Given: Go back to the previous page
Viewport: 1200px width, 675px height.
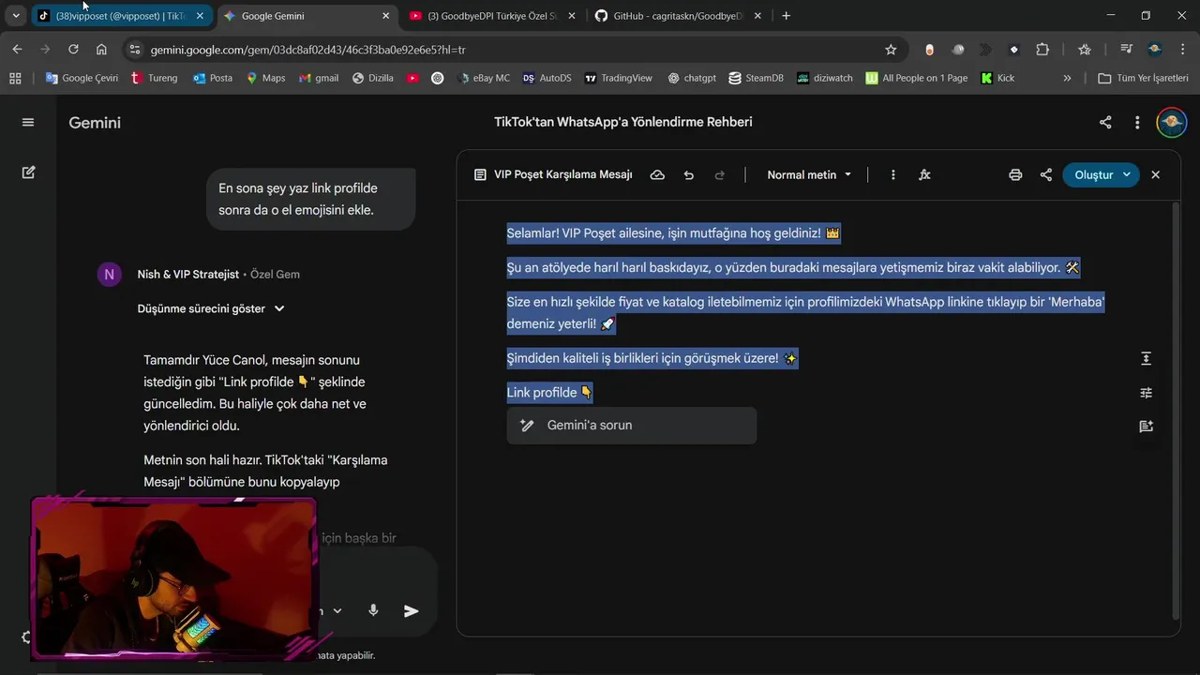Looking at the screenshot, I should [17, 50].
